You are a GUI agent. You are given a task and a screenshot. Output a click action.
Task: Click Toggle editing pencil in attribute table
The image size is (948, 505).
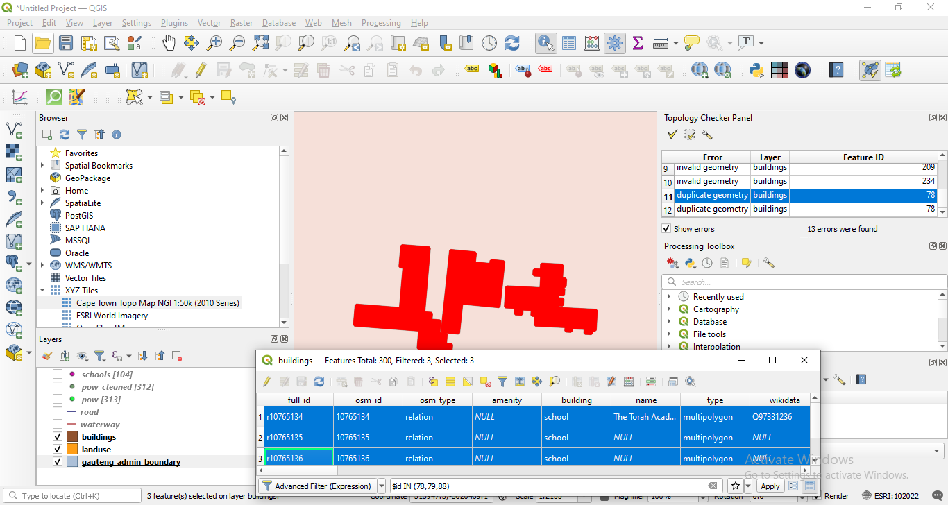(x=267, y=382)
